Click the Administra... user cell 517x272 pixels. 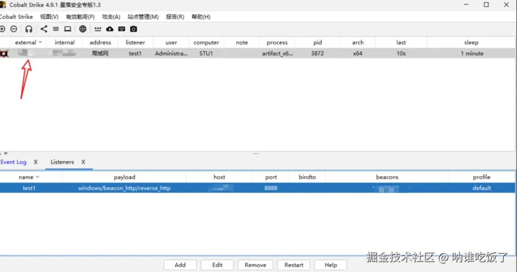click(x=171, y=54)
